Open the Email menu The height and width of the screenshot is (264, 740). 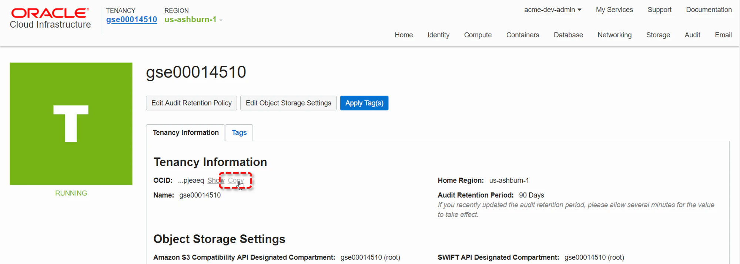[x=723, y=35]
